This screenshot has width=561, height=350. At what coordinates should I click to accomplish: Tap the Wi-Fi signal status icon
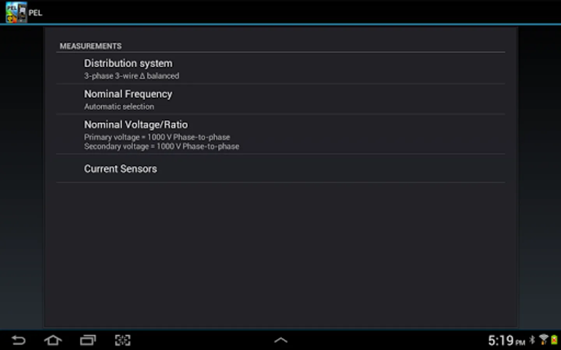click(x=543, y=339)
